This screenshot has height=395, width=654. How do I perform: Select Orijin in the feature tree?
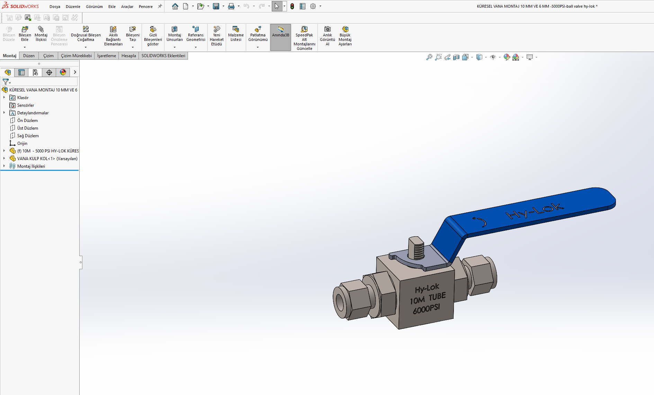click(x=23, y=143)
